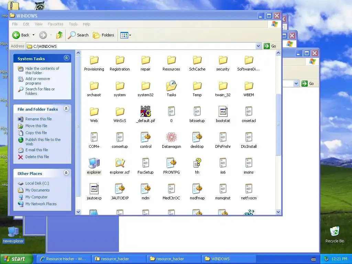The image size is (352, 264).
Task: Click Hide the contents of this folder
Action: [x=42, y=70]
